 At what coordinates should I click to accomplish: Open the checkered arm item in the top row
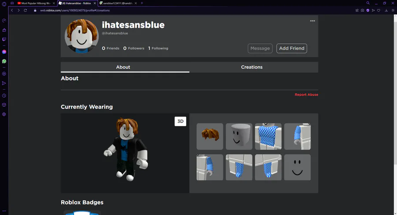click(297, 136)
